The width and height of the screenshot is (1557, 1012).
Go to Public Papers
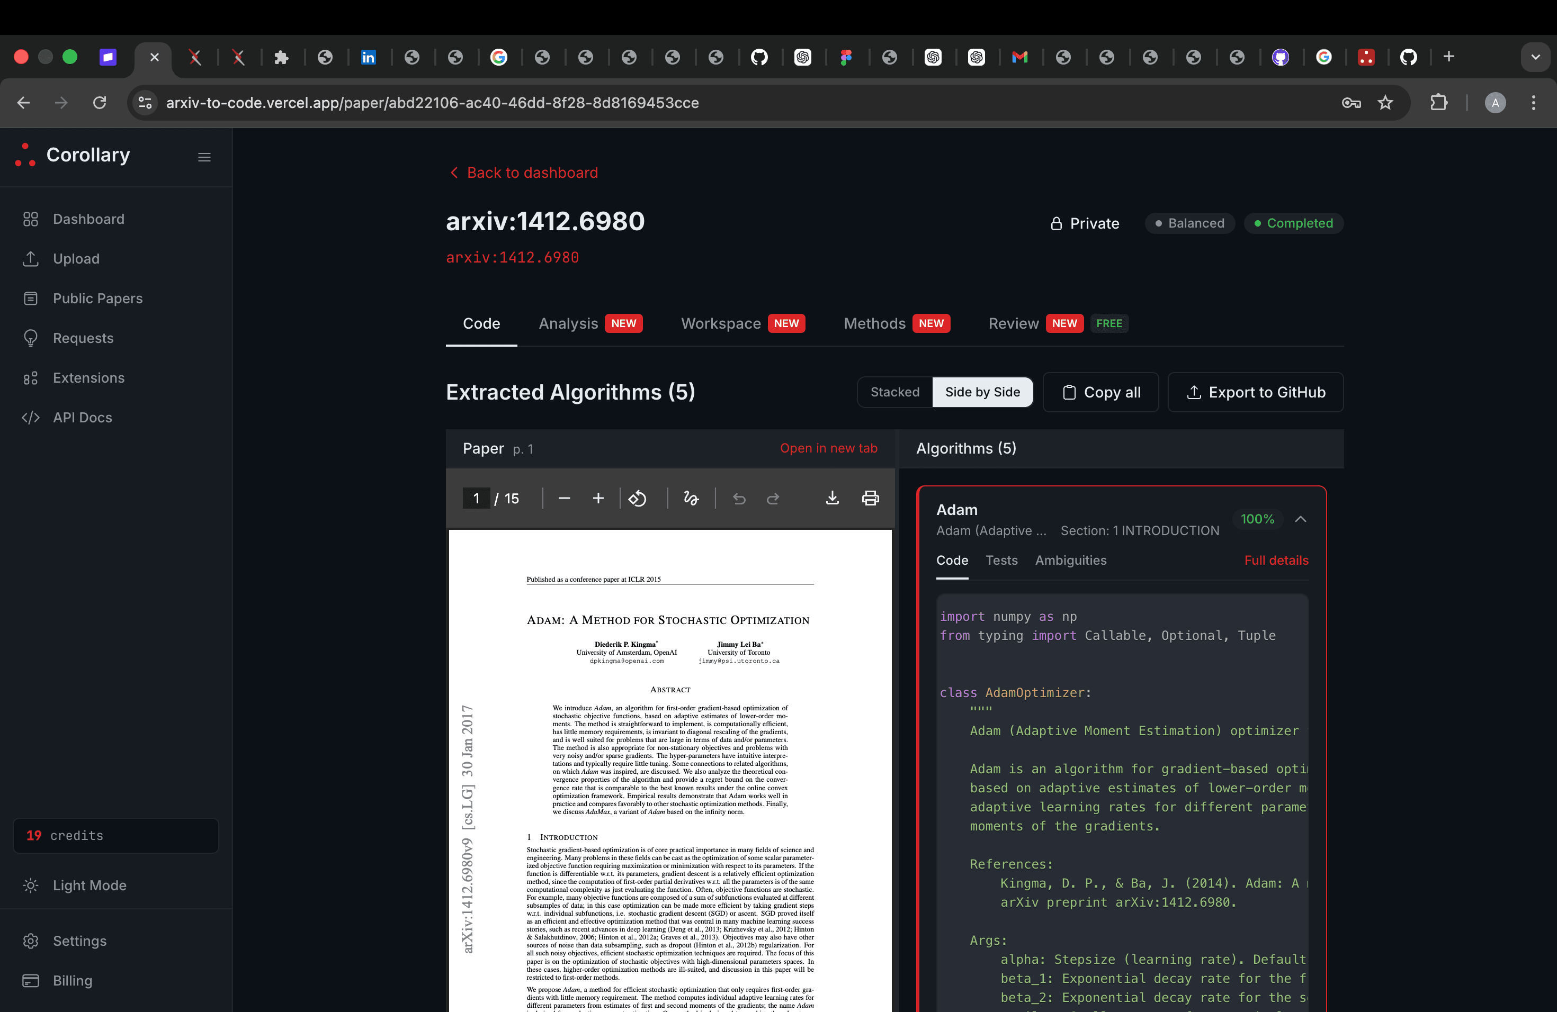(x=97, y=298)
